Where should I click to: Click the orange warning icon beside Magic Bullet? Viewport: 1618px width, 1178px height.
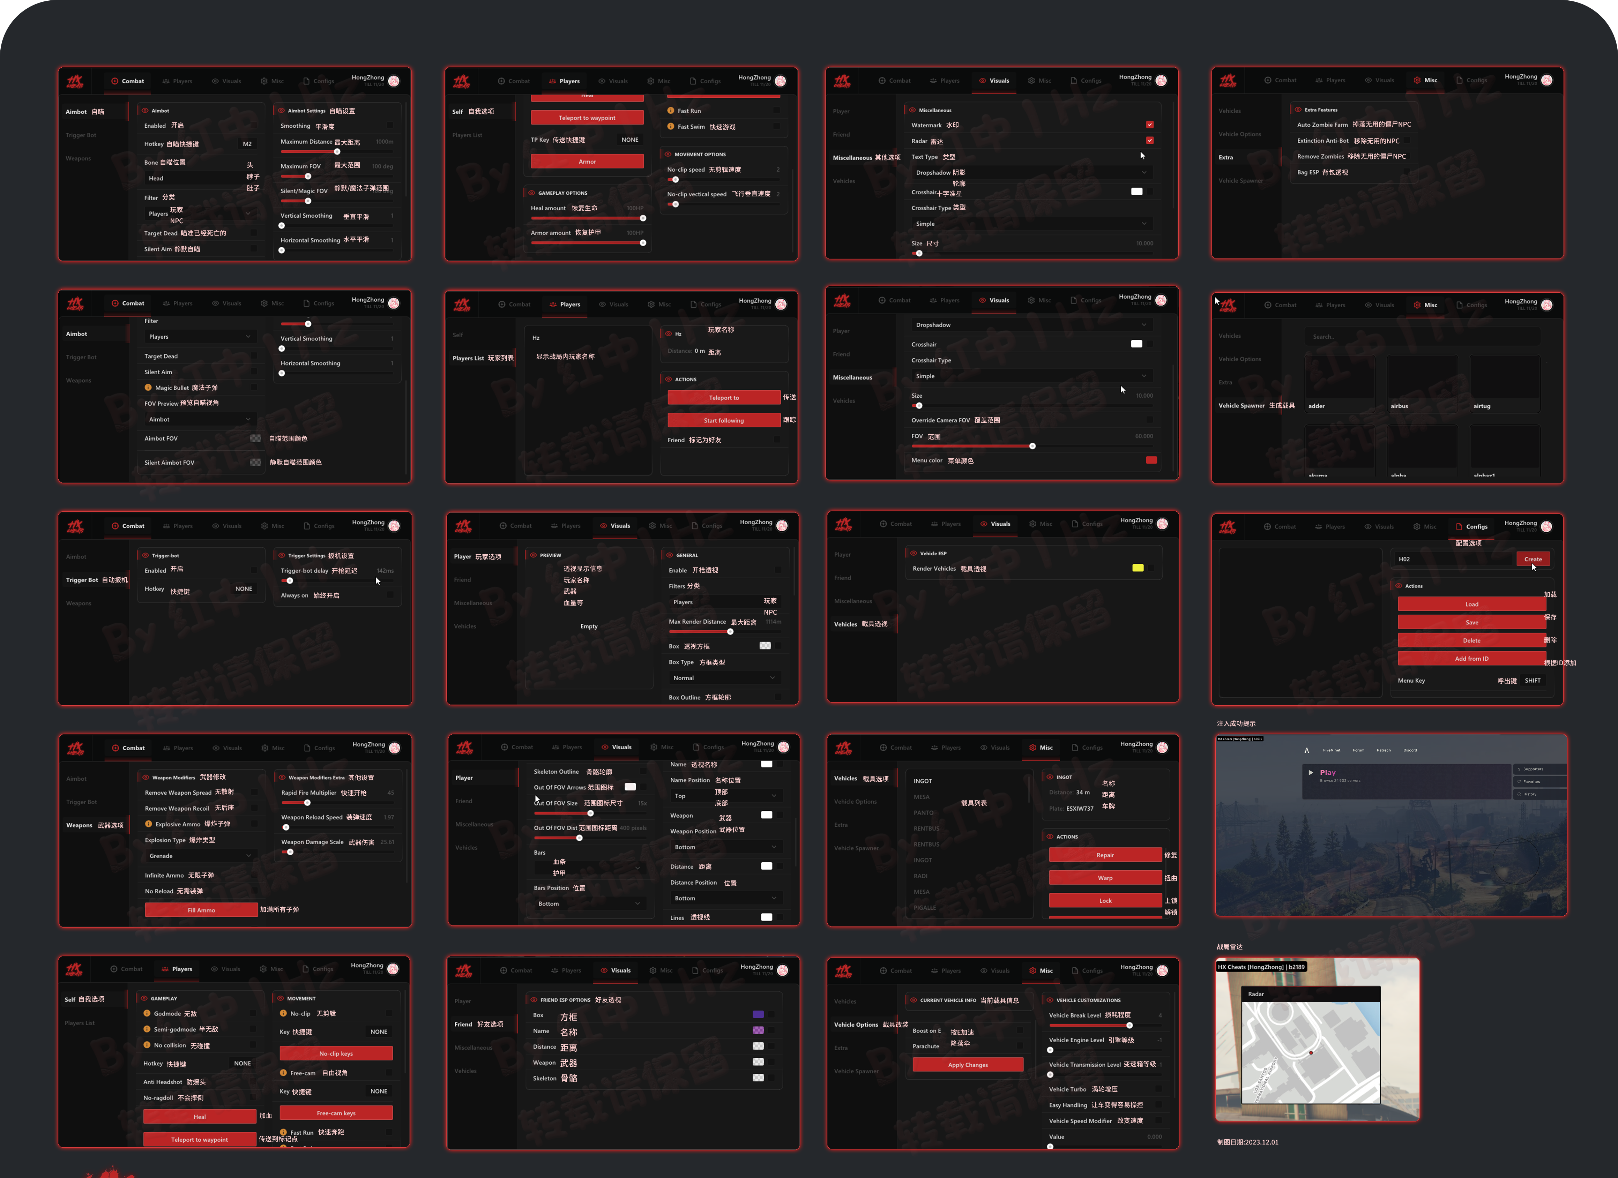click(x=148, y=388)
